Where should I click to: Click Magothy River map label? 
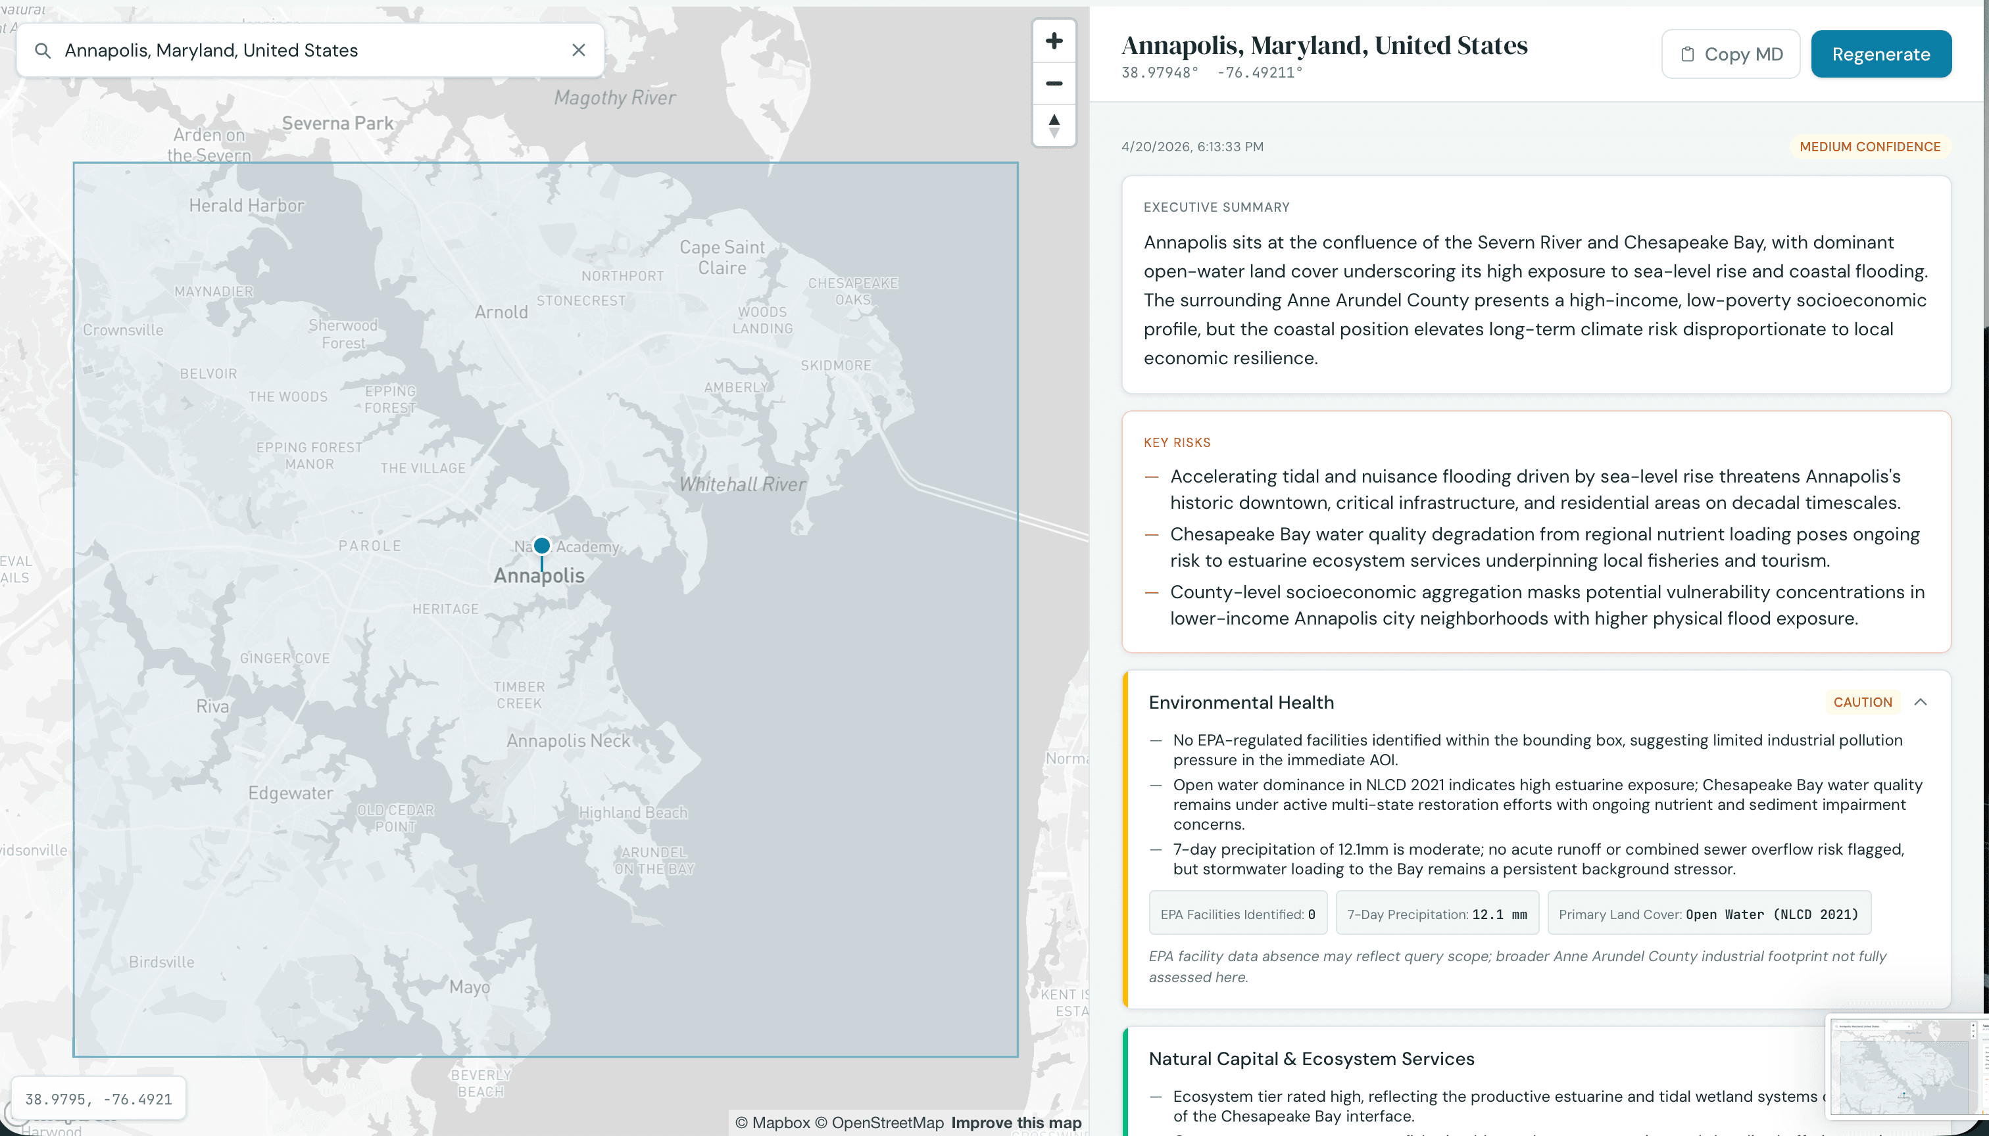615,97
